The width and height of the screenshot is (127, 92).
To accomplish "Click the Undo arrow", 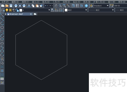I will tap(46, 6).
